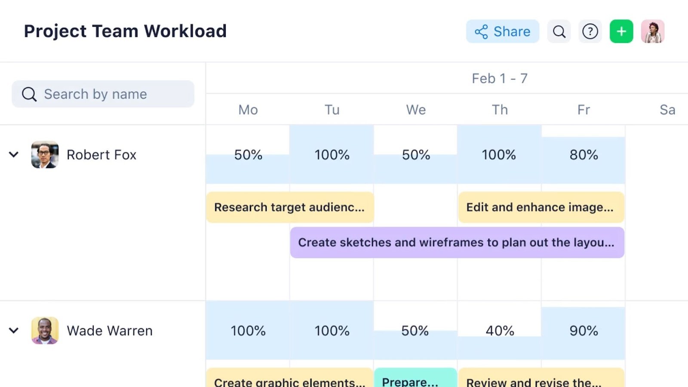This screenshot has height=387, width=688.
Task: Open the Research target audience task
Action: coord(290,207)
